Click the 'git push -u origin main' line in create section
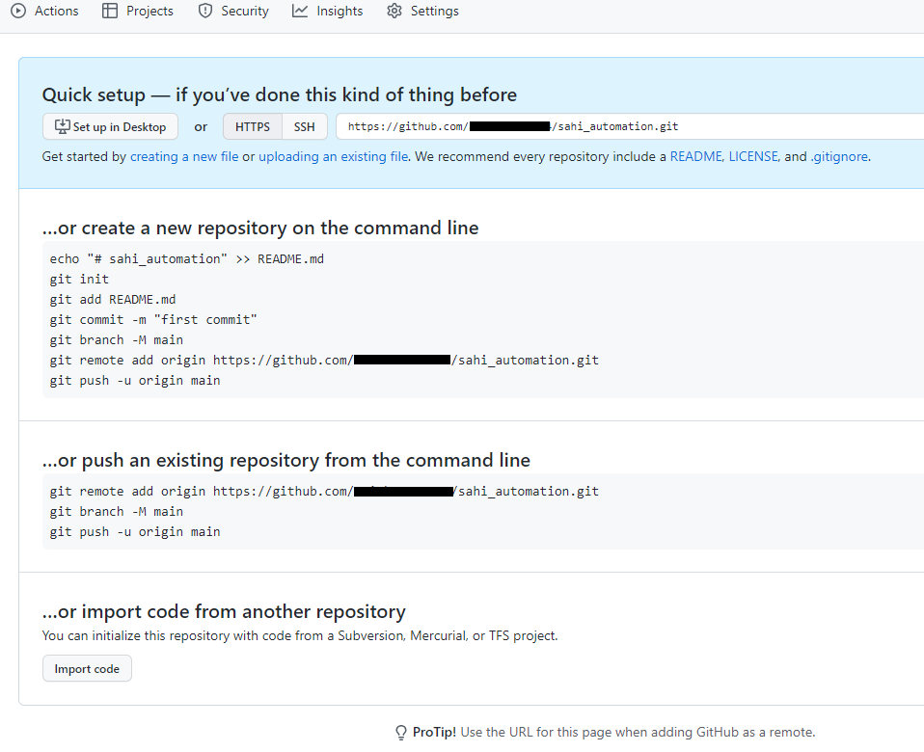This screenshot has height=752, width=924. click(x=135, y=381)
